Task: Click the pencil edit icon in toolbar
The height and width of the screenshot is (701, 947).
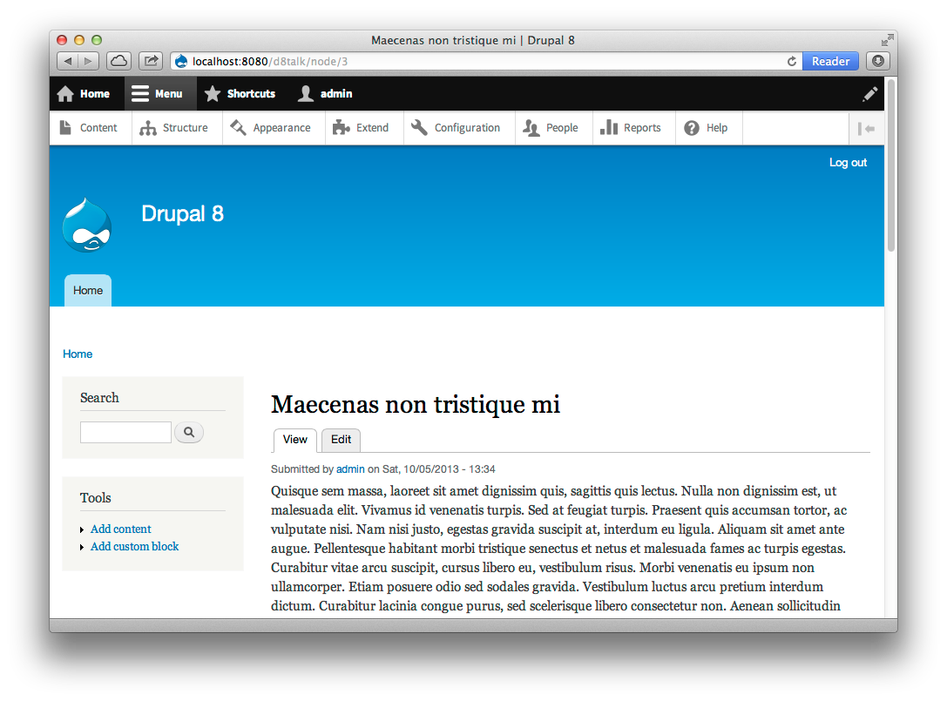Action: pos(869,94)
